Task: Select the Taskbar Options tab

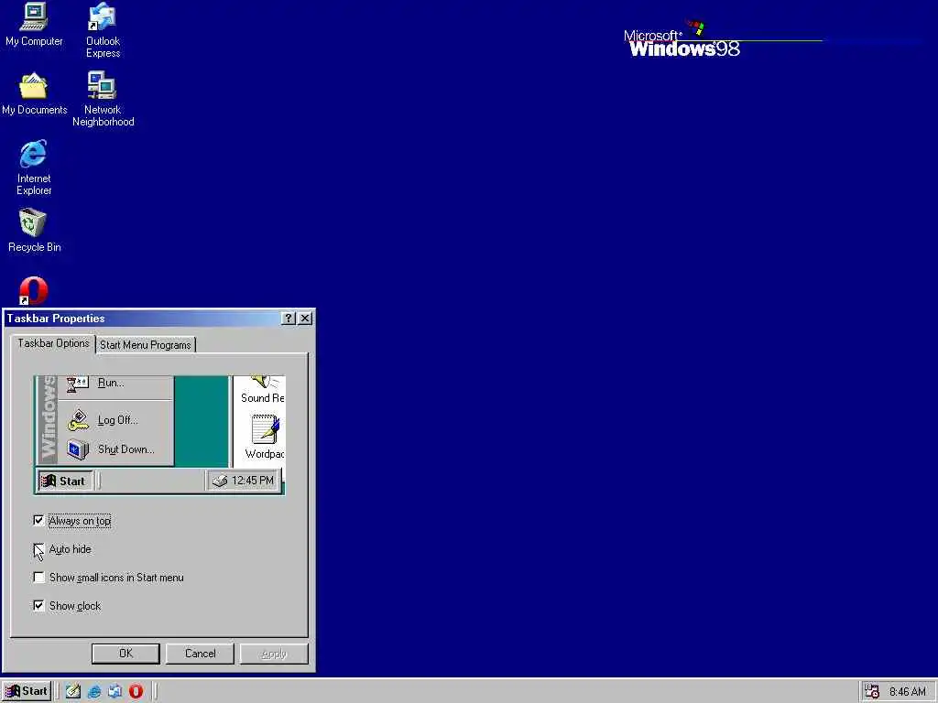Action: click(x=53, y=343)
